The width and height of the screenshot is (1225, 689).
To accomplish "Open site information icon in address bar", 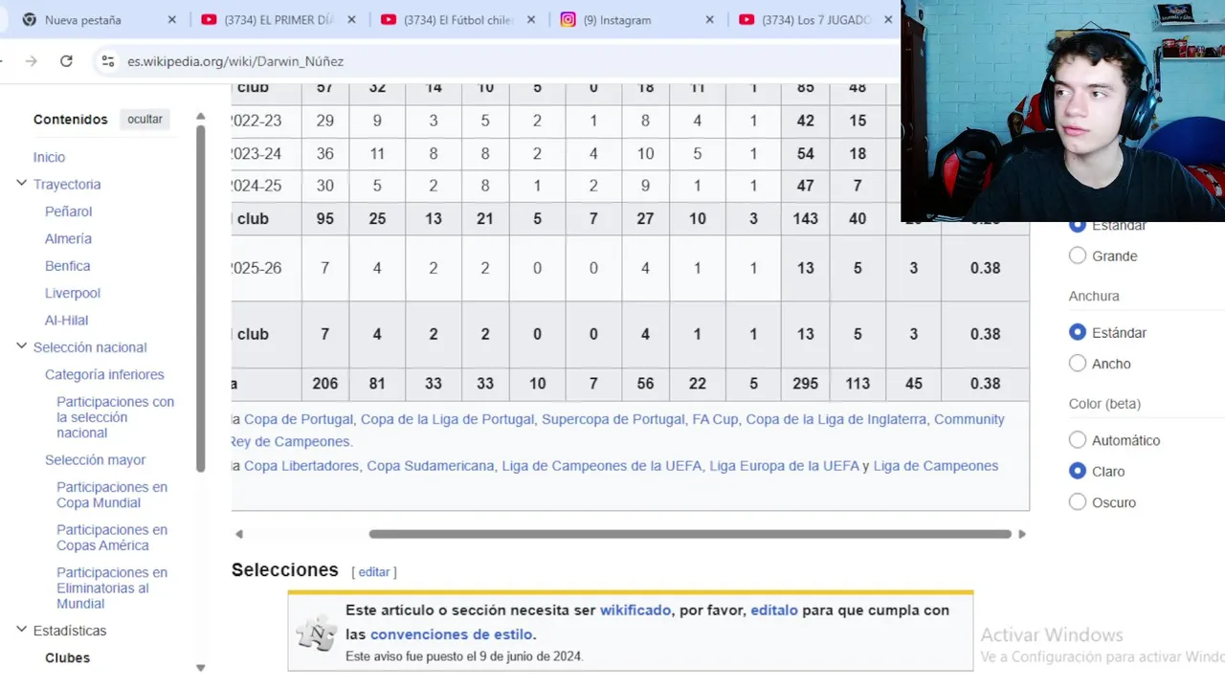I will click(x=108, y=61).
